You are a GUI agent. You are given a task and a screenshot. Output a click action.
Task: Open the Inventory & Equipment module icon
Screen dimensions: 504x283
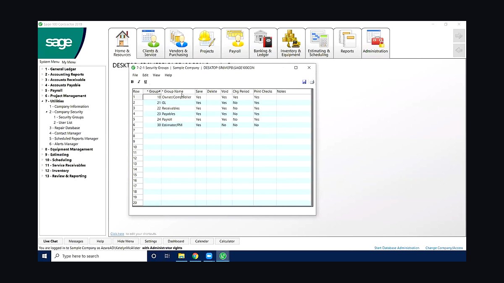[x=291, y=43]
